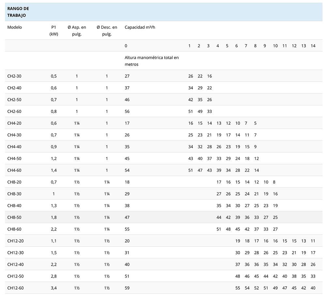
Task: Click value 49 at capacity 2 for CH2-60
Action: tap(200, 111)
